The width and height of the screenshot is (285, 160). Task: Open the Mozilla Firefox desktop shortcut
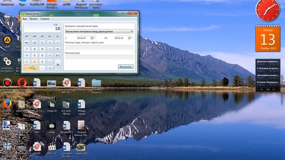click(7, 104)
